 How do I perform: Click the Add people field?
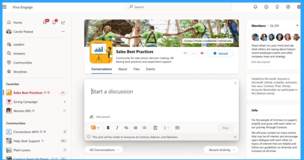(x=103, y=117)
